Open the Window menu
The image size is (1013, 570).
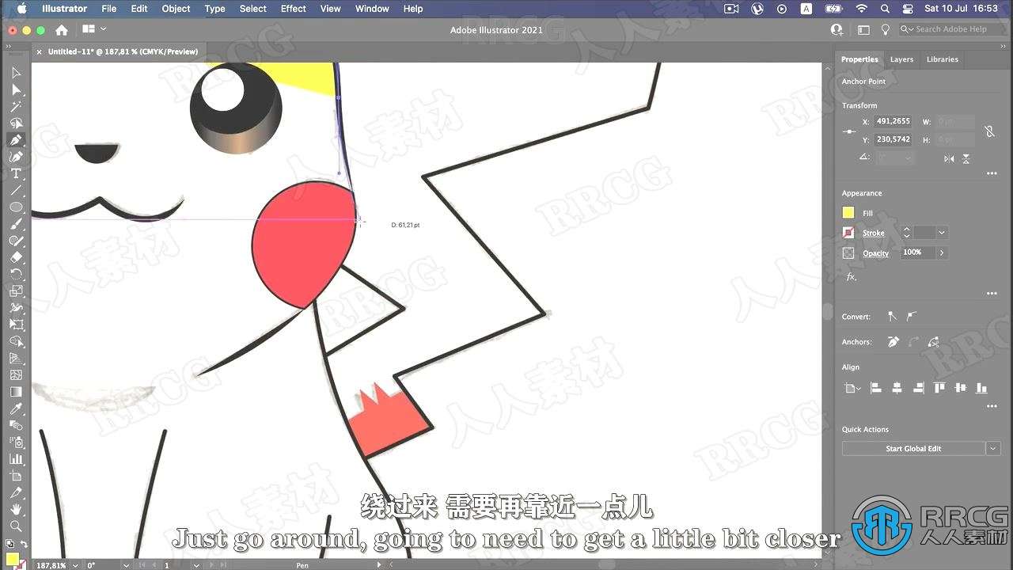[x=372, y=9]
